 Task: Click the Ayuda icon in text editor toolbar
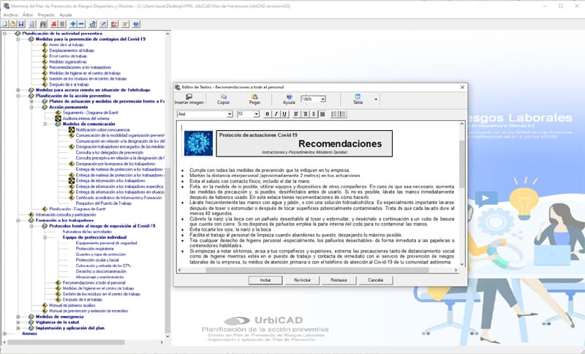(x=289, y=99)
